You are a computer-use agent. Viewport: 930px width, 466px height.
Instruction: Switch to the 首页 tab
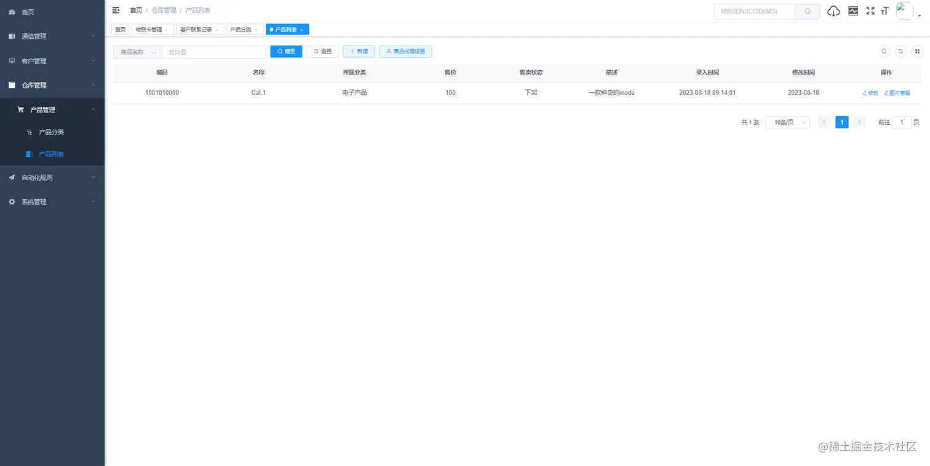(121, 30)
